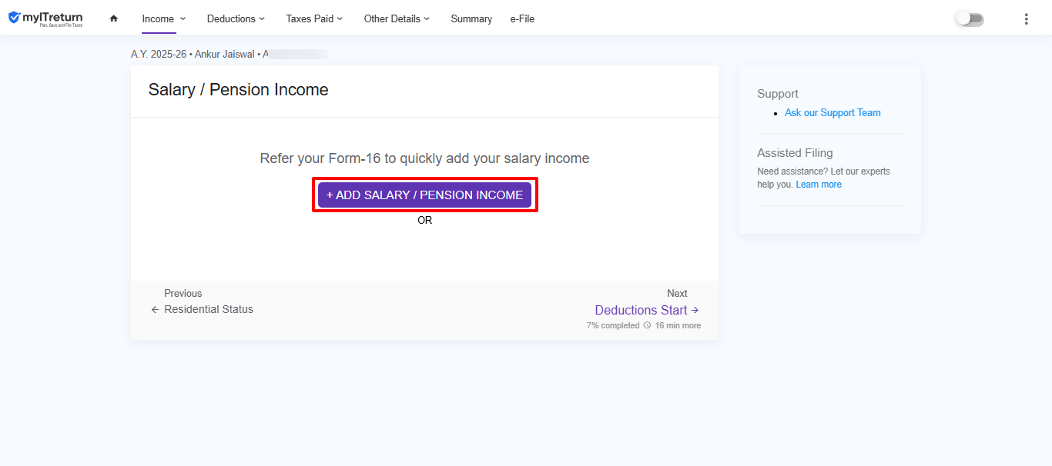This screenshot has height=466, width=1052.
Task: Open Ask our Support Team link
Action: click(833, 113)
